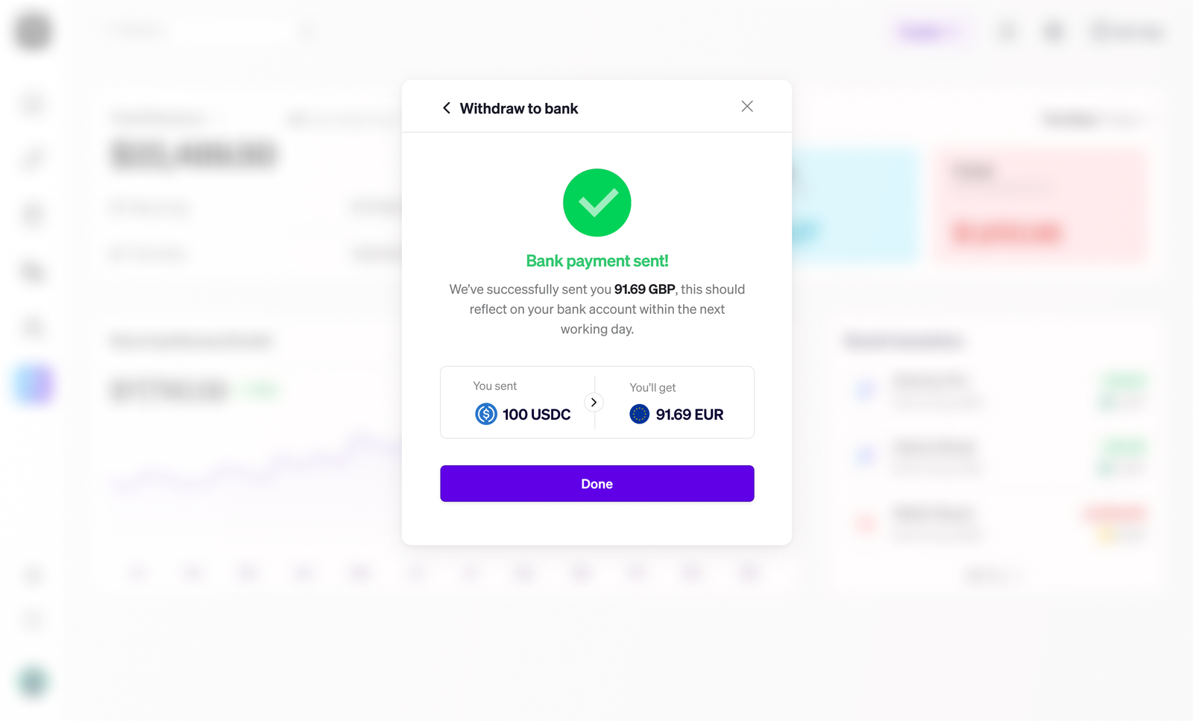Click the Withdraw to bank title

pos(519,109)
